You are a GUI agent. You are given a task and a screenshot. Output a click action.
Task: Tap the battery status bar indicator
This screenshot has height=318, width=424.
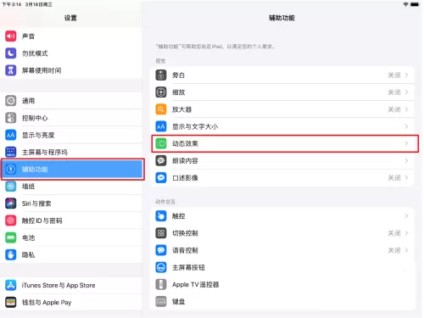click(415, 4)
